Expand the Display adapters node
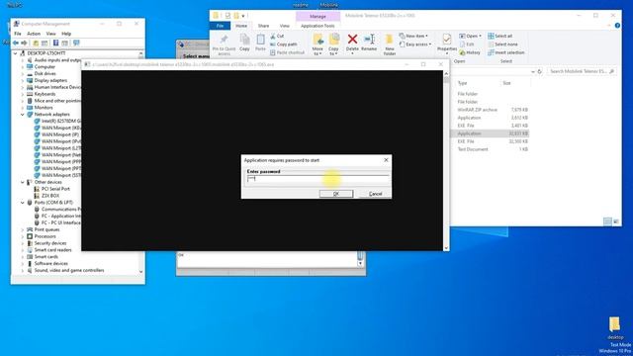633x356 pixels. [x=23, y=80]
